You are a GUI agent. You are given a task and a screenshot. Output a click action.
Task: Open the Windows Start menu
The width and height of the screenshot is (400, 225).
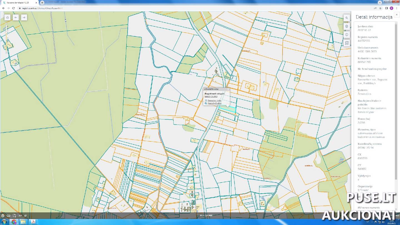pyautogui.click(x=4, y=222)
